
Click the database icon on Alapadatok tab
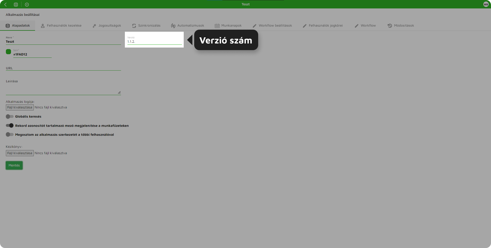point(8,26)
